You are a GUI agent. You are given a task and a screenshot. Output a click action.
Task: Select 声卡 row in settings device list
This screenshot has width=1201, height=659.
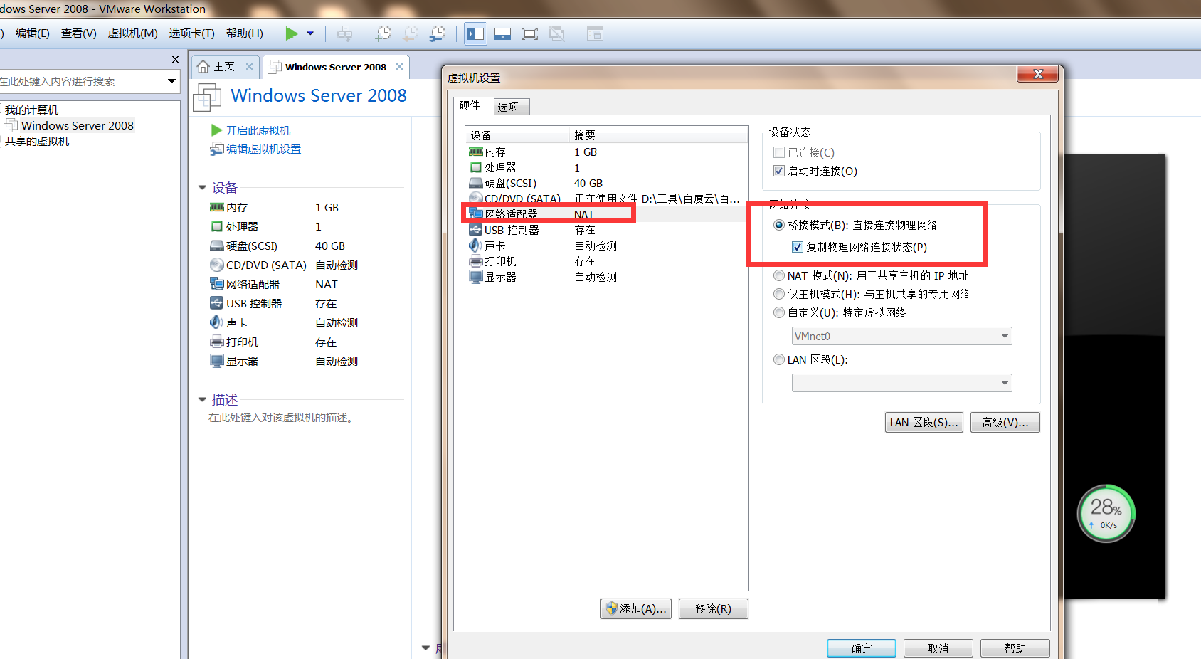point(606,246)
